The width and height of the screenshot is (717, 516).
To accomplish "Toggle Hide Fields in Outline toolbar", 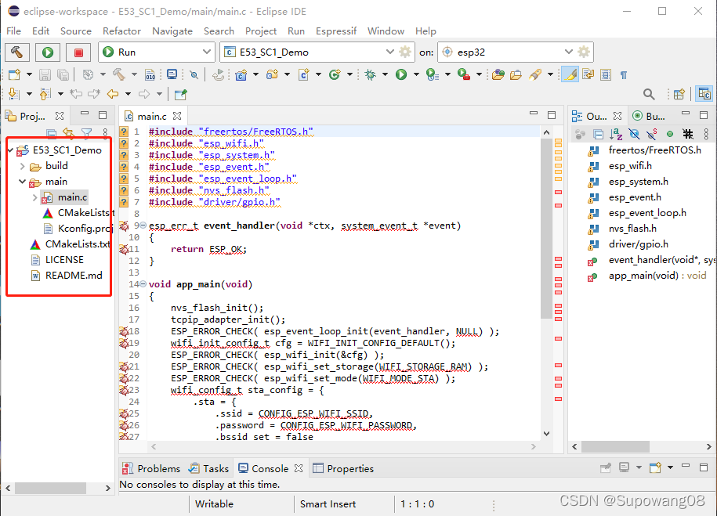I will [634, 134].
